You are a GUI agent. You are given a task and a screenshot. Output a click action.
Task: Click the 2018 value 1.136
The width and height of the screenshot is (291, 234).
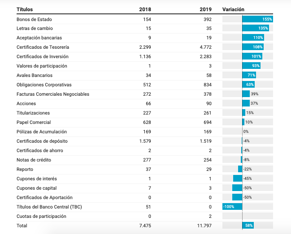pyautogui.click(x=145, y=57)
